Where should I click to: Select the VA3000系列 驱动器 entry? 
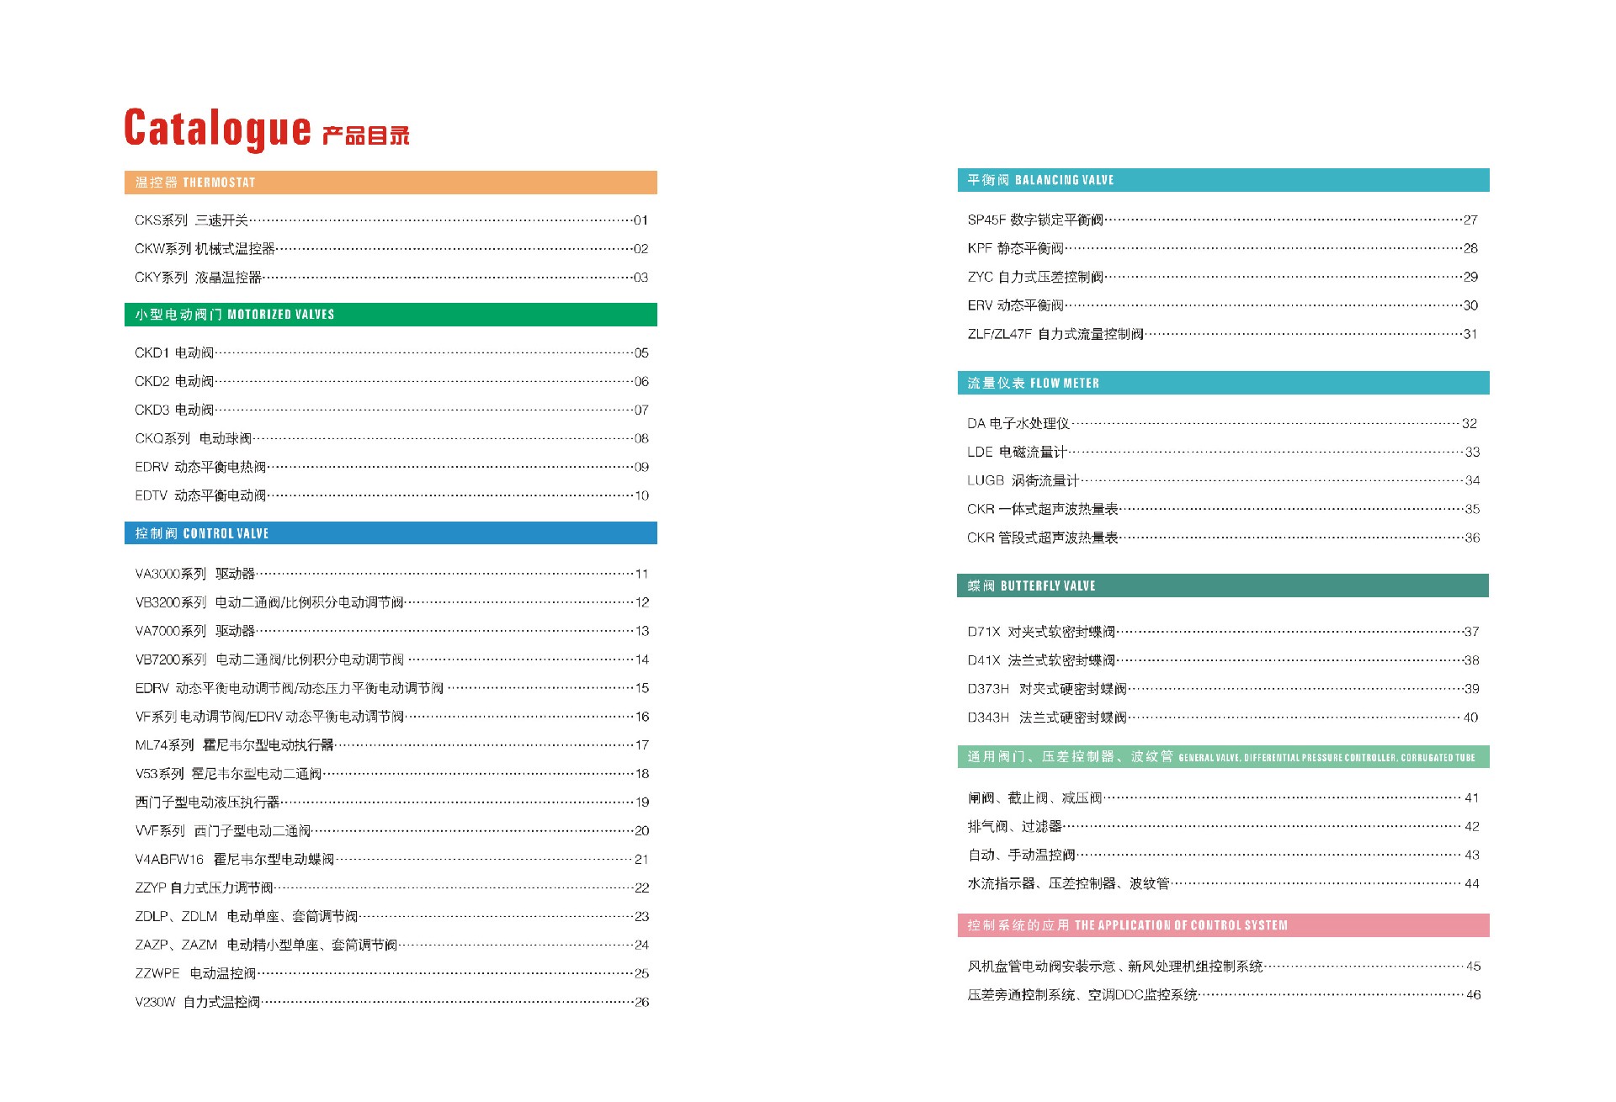pyautogui.click(x=195, y=574)
